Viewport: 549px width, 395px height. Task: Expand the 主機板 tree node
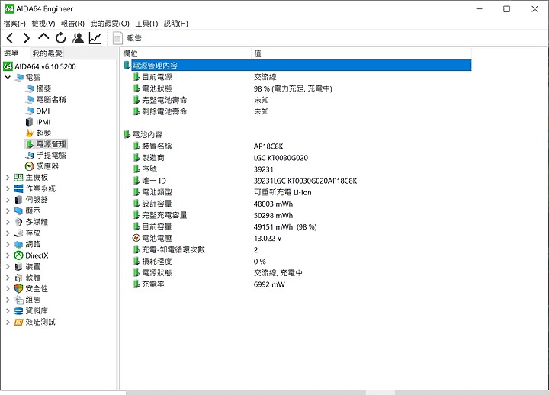[x=8, y=178]
